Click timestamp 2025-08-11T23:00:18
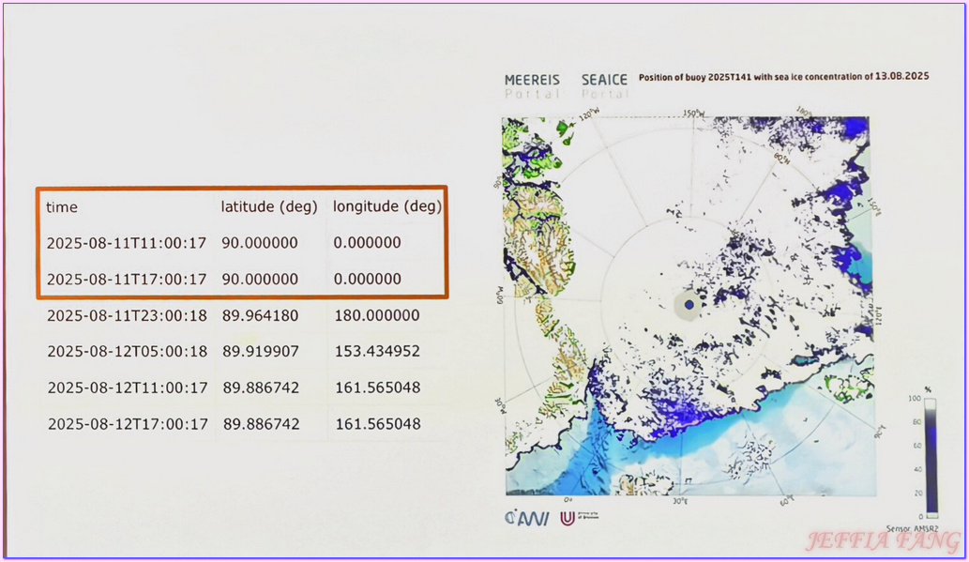Viewport: 969px width, 562px height. [128, 316]
